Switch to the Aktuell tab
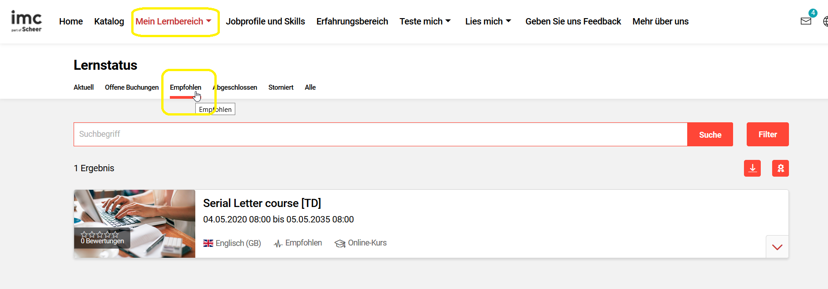 [x=84, y=87]
